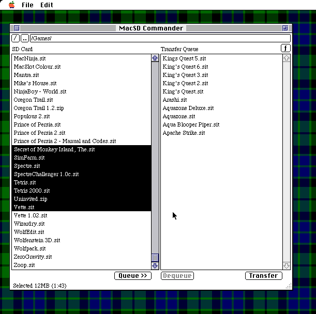Select MacNinja.sit in SD Card list

pos(81,58)
